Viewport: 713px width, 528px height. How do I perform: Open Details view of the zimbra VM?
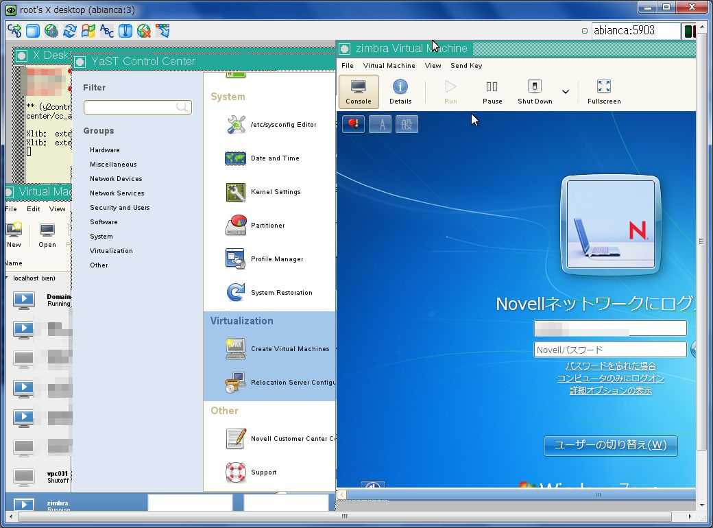click(400, 91)
